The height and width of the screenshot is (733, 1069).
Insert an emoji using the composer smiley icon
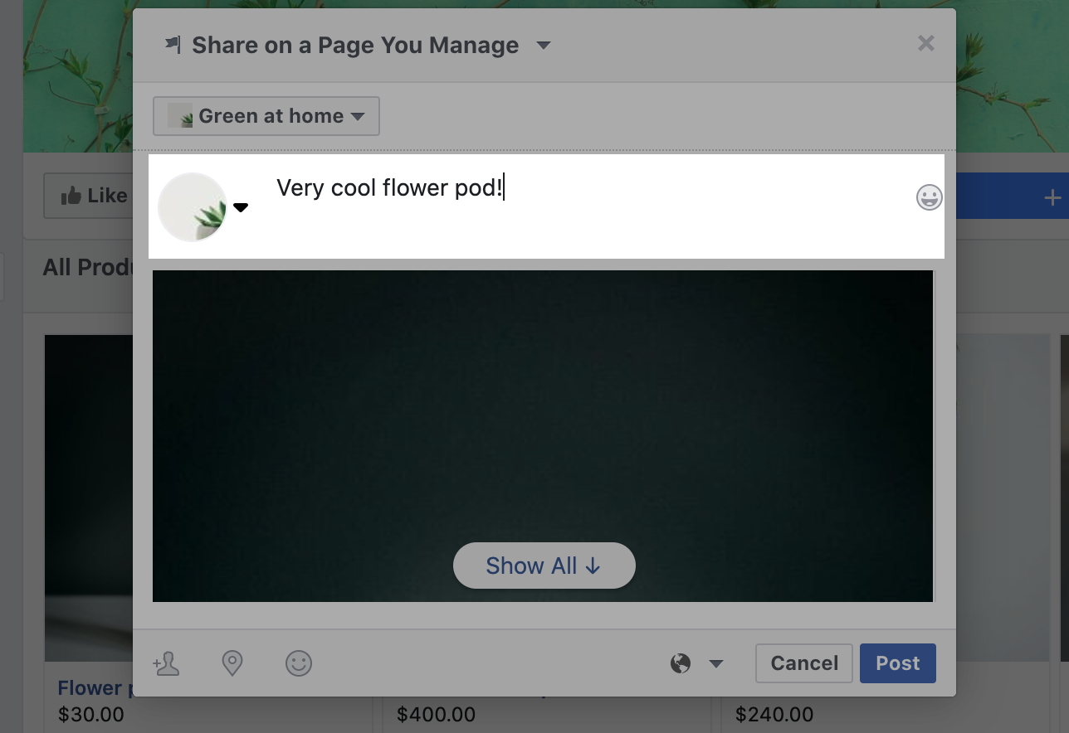929,197
